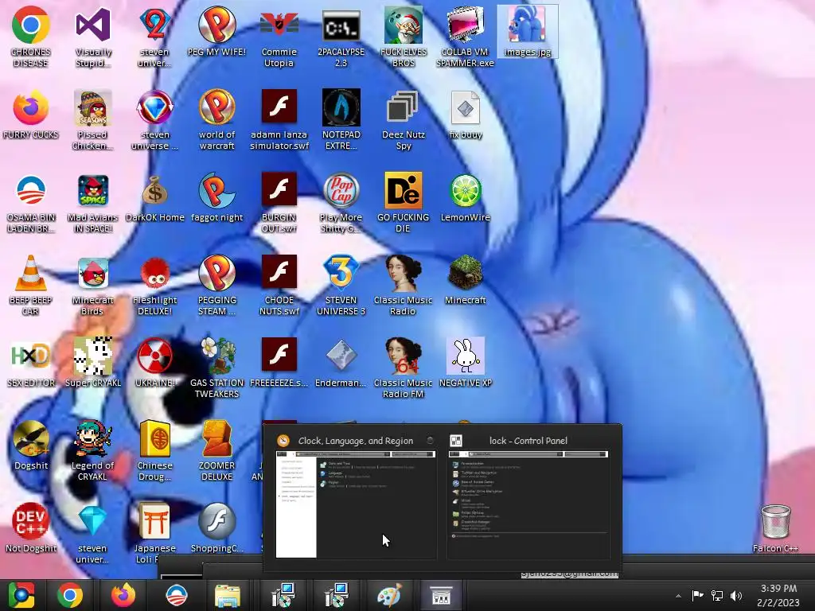
Task: Open the network tray icon
Action: pos(717,595)
